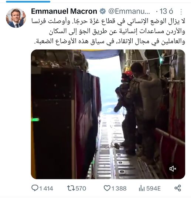
Task: Unmute the video with the speaker icon
Action: coord(173,169)
